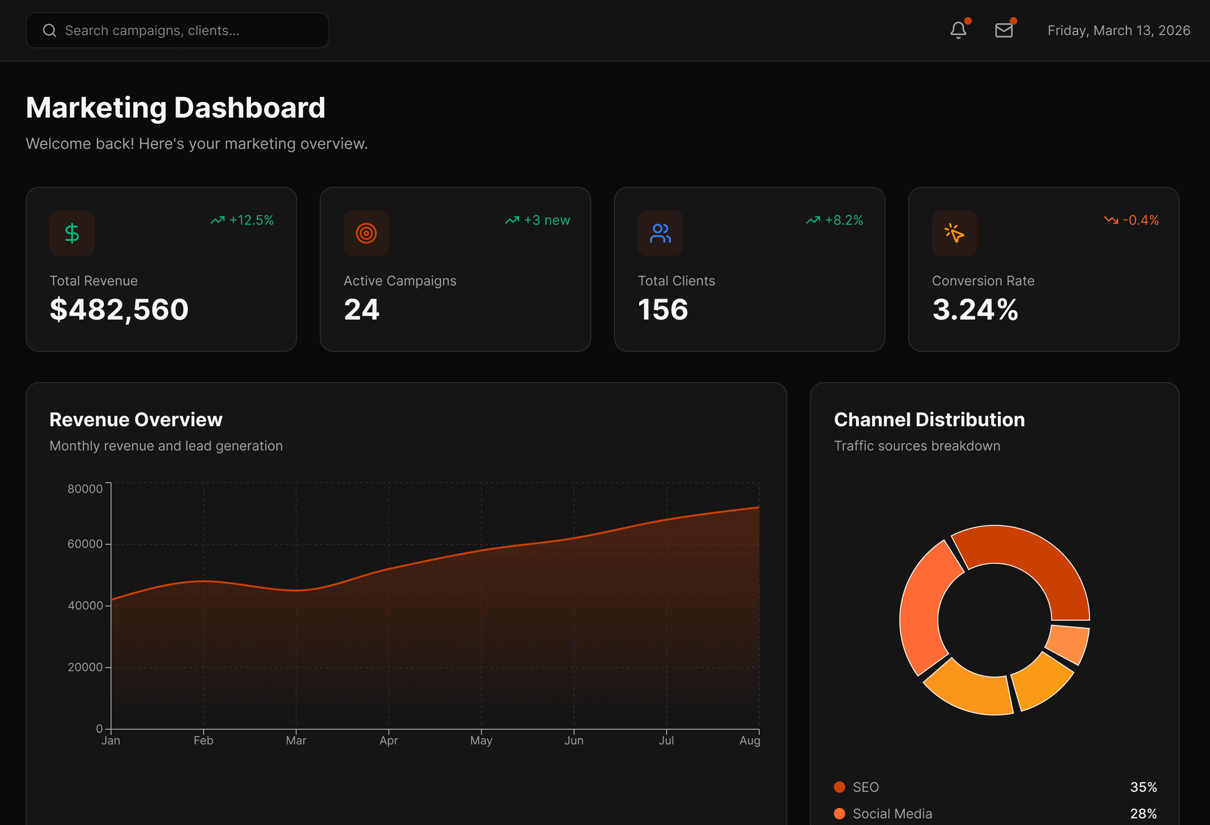
Task: Click the +12.5% revenue trend indicator
Action: [x=242, y=220]
